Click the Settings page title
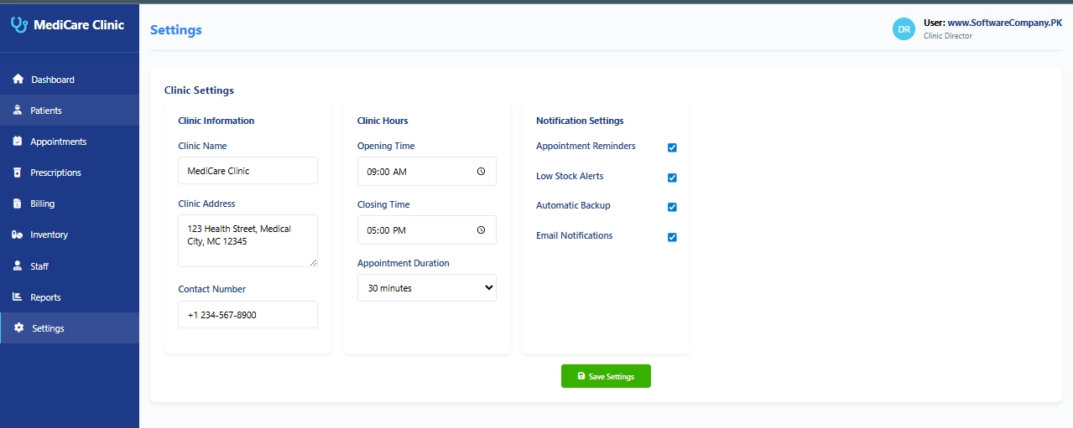The height and width of the screenshot is (428, 1073). pos(176,30)
